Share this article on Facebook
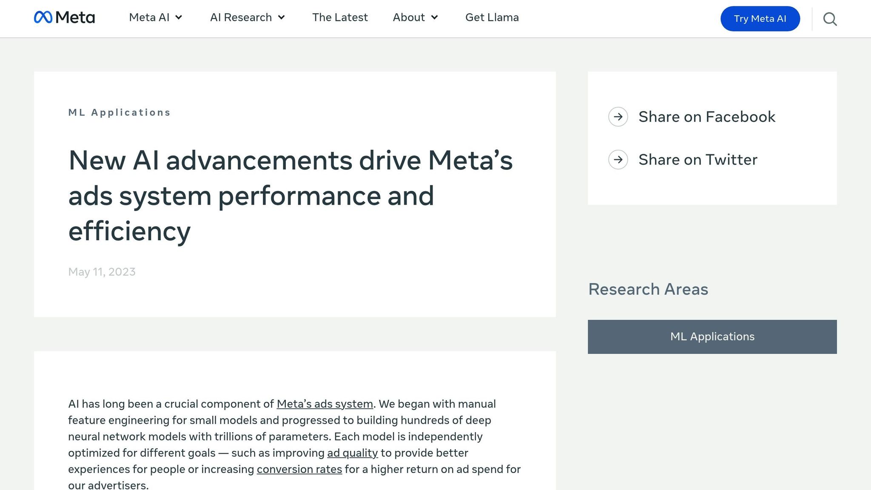The height and width of the screenshot is (490, 871). click(x=707, y=117)
